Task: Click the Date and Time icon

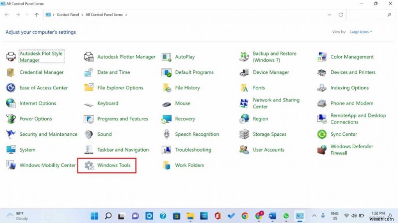Action: pyautogui.click(x=89, y=72)
